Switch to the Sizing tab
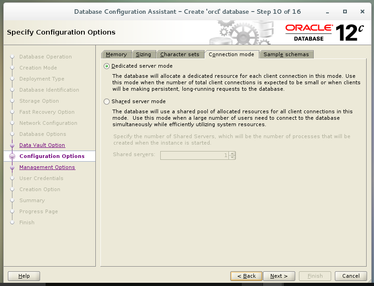 point(144,54)
